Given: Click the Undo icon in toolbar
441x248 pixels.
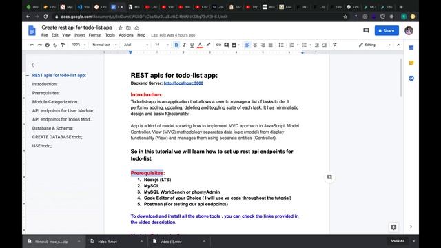Looking at the screenshot, I should point(32,45).
